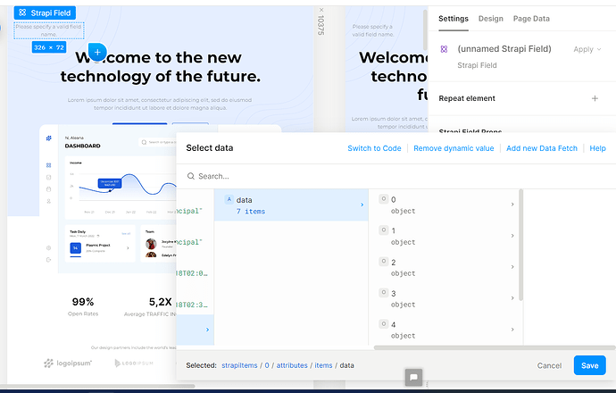
Task: Click the magnifier icon in search bar
Action: click(191, 176)
